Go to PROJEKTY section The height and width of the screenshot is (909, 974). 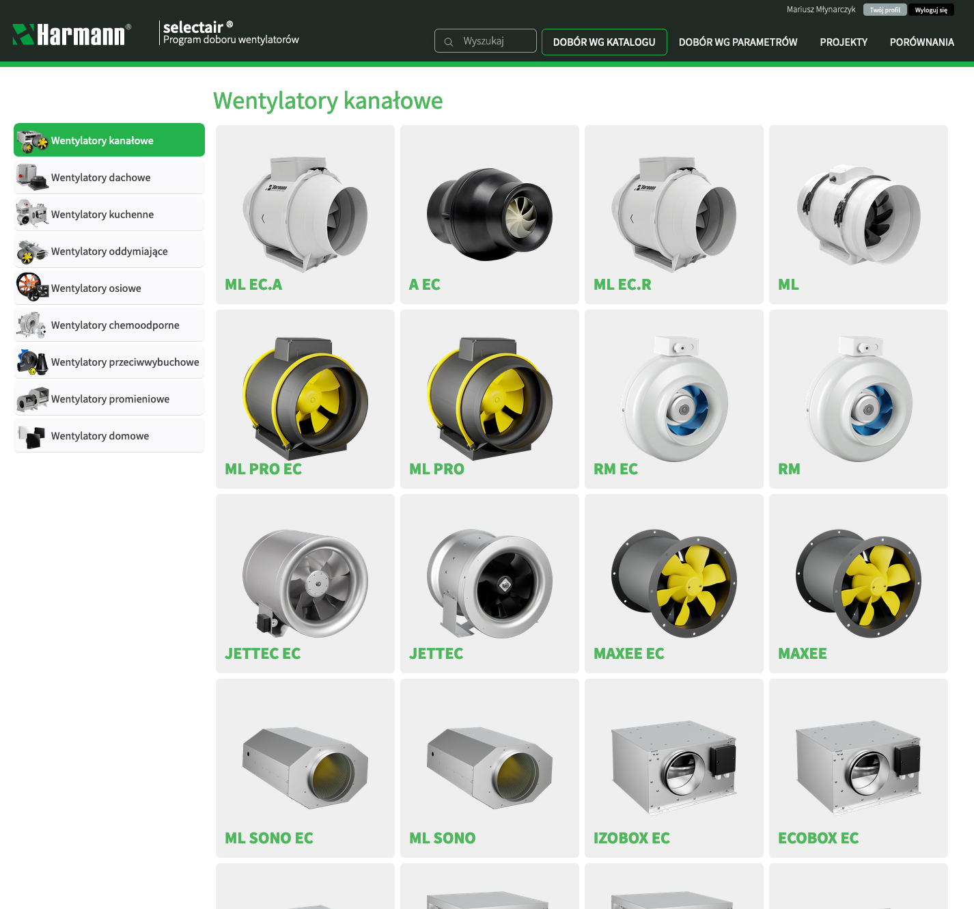click(844, 42)
